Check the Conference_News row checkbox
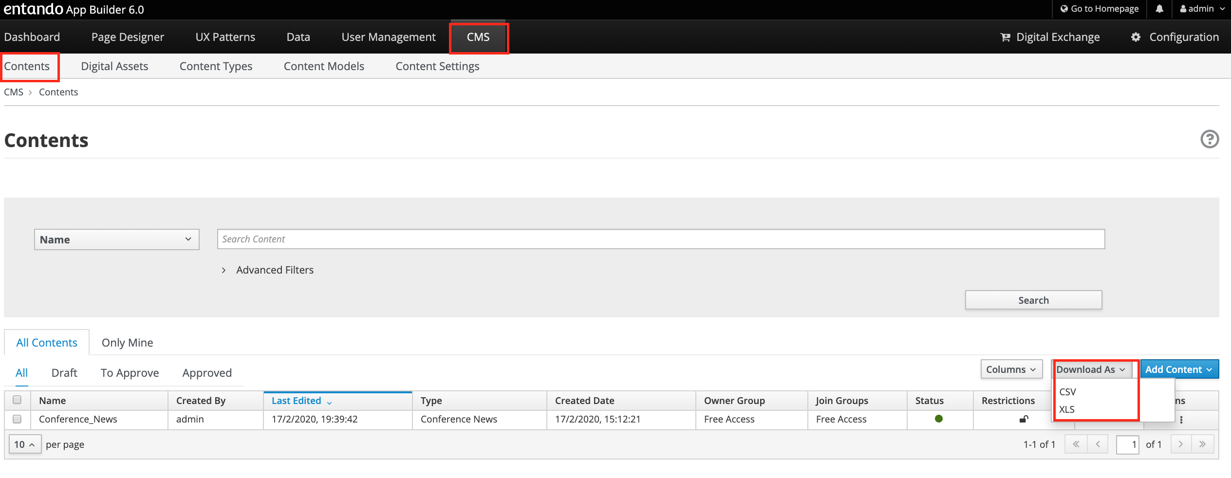The height and width of the screenshot is (478, 1231). pyautogui.click(x=17, y=419)
